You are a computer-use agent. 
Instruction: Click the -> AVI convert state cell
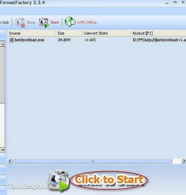(x=90, y=40)
